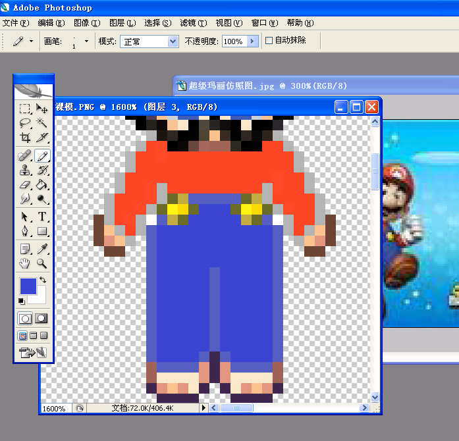Click the vertical scrollbar thumb
Screen dimensions: 459x441
coord(375,172)
